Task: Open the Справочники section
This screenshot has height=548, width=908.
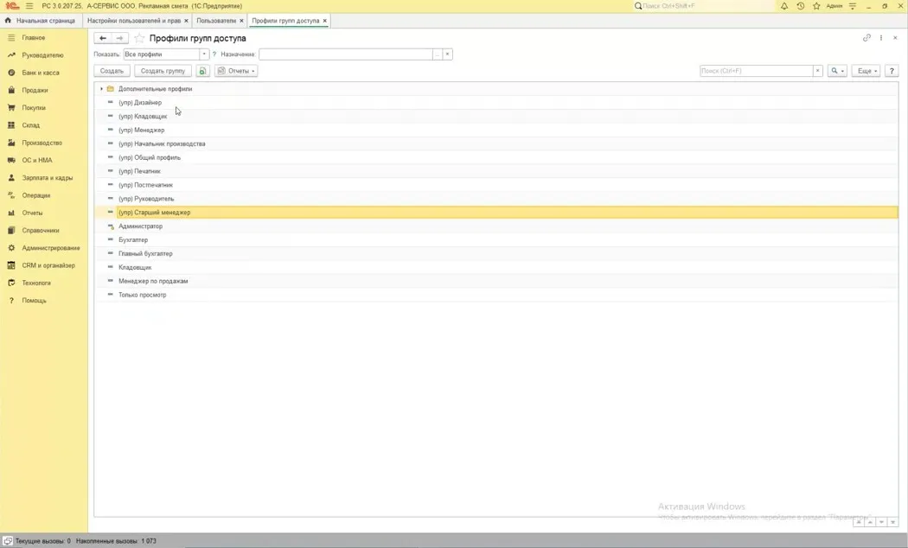Action: coord(41,230)
